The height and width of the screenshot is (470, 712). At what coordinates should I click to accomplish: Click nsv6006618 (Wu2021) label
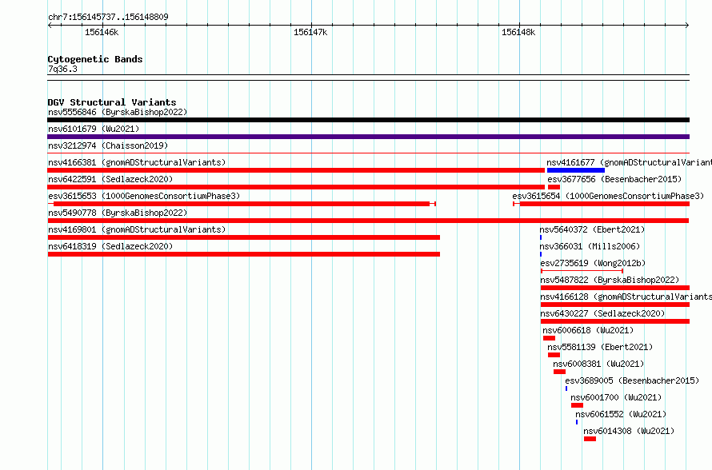pos(588,330)
